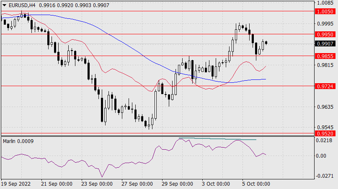Click the 3 Oct 00:00 time label

point(215,184)
